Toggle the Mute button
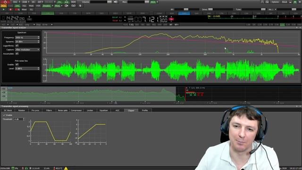The image size is (302, 170). pos(31,6)
